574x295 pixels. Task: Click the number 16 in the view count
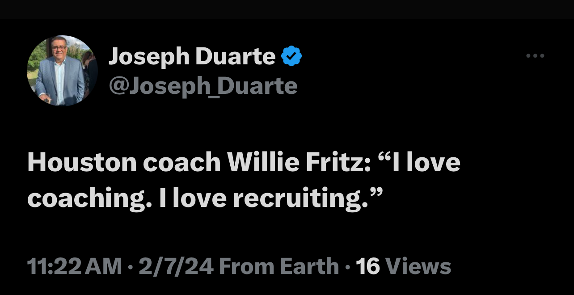point(368,266)
